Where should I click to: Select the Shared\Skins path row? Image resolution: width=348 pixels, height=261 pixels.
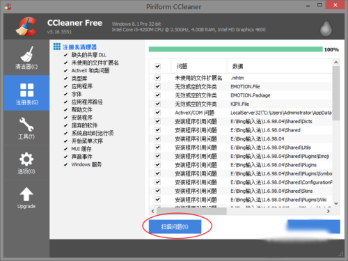(240, 191)
